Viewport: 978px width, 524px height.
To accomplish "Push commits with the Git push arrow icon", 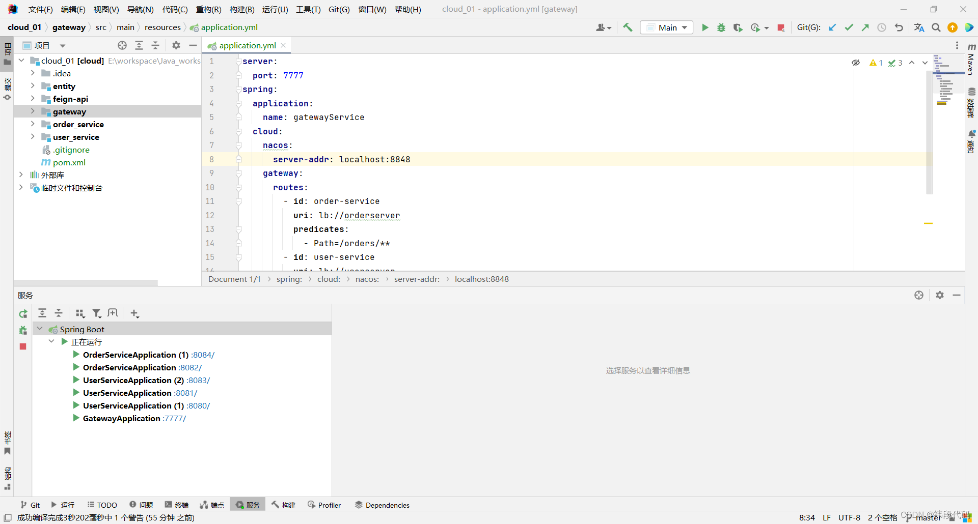I will tap(865, 27).
